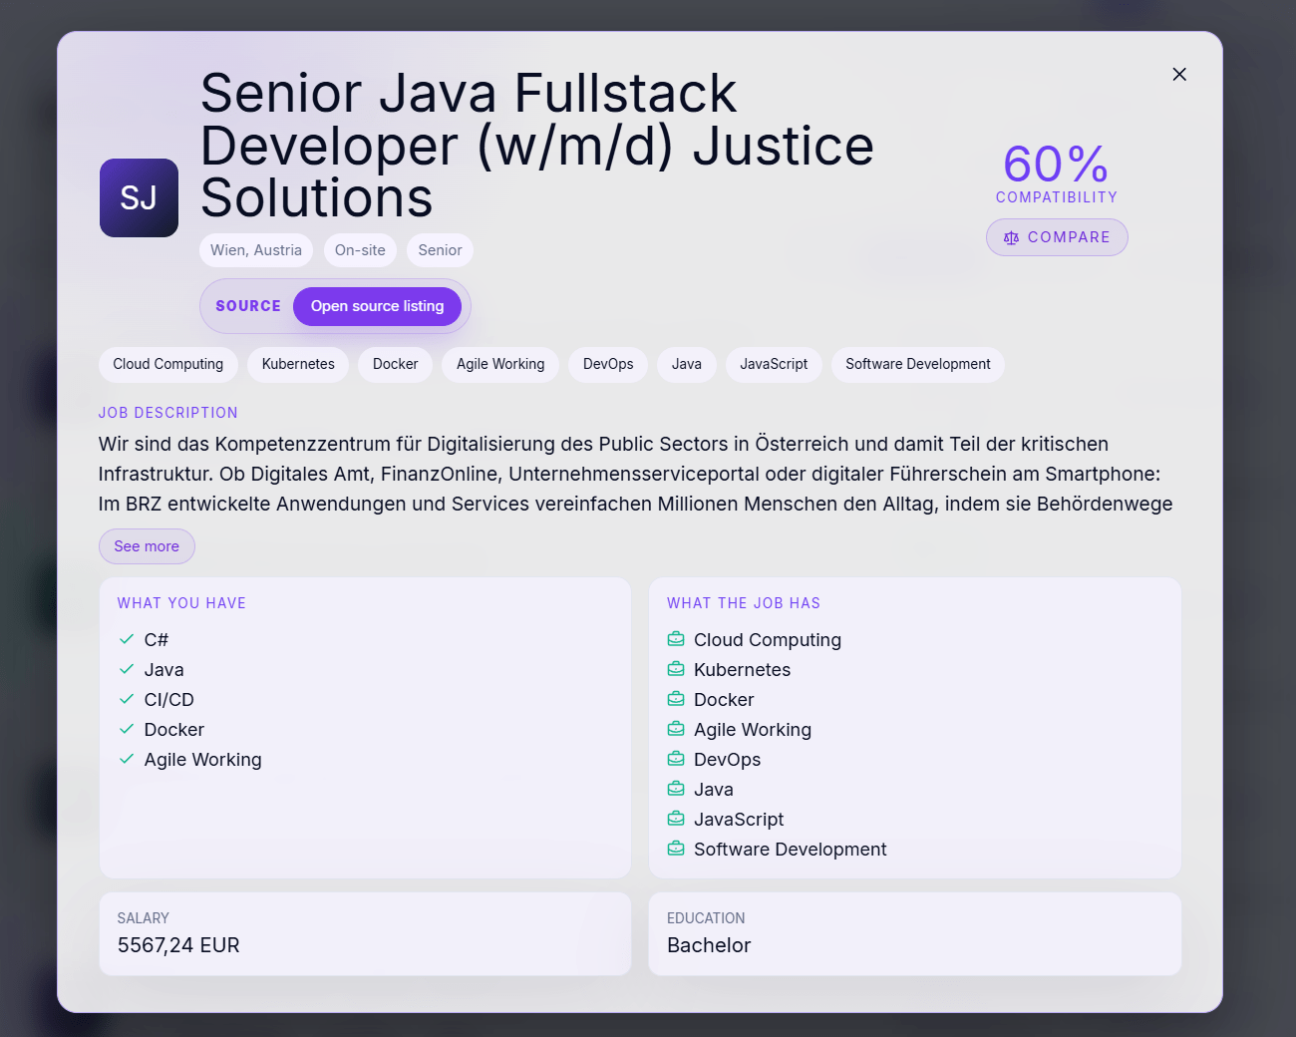The image size is (1296, 1037).
Task: Click the DevOps skill chip
Action: [x=608, y=364]
